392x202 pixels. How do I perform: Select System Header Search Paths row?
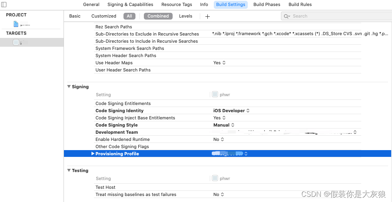228,55
